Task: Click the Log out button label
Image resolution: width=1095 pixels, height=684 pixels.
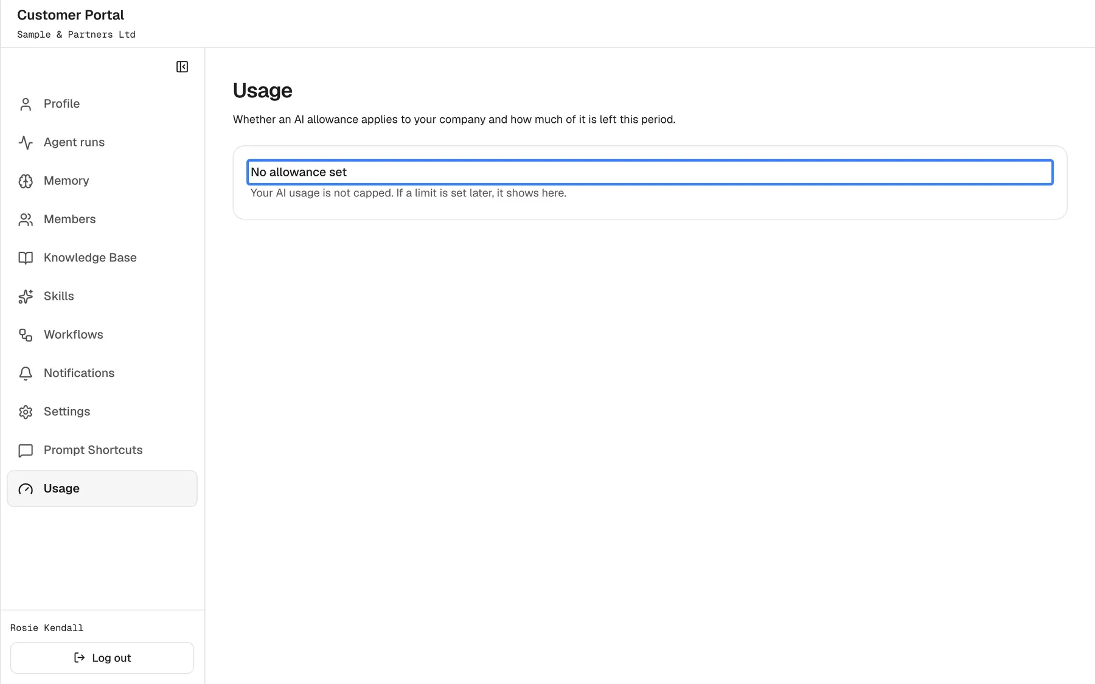Action: [111, 658]
